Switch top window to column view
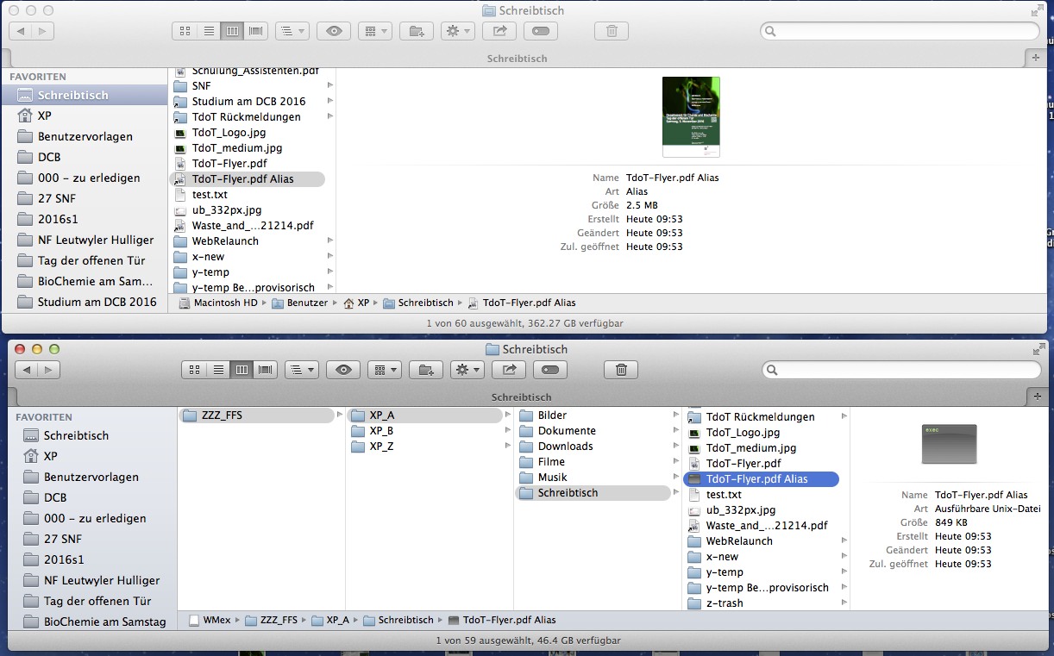Image resolution: width=1054 pixels, height=656 pixels. pos(231,31)
